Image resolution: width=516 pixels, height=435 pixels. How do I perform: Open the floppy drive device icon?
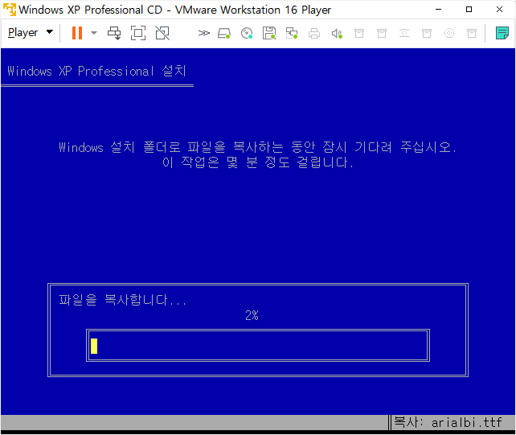(269, 33)
